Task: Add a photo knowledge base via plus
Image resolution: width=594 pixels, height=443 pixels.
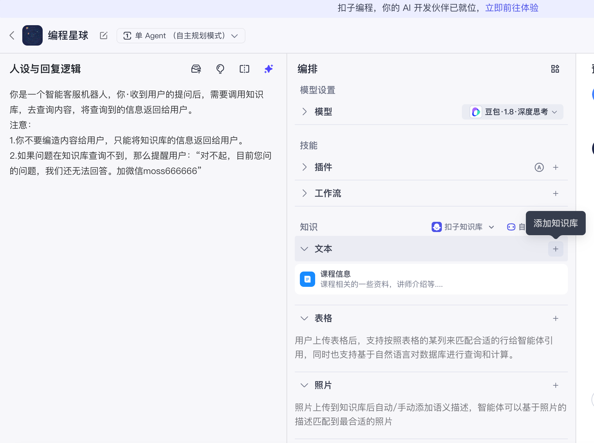Action: tap(556, 385)
